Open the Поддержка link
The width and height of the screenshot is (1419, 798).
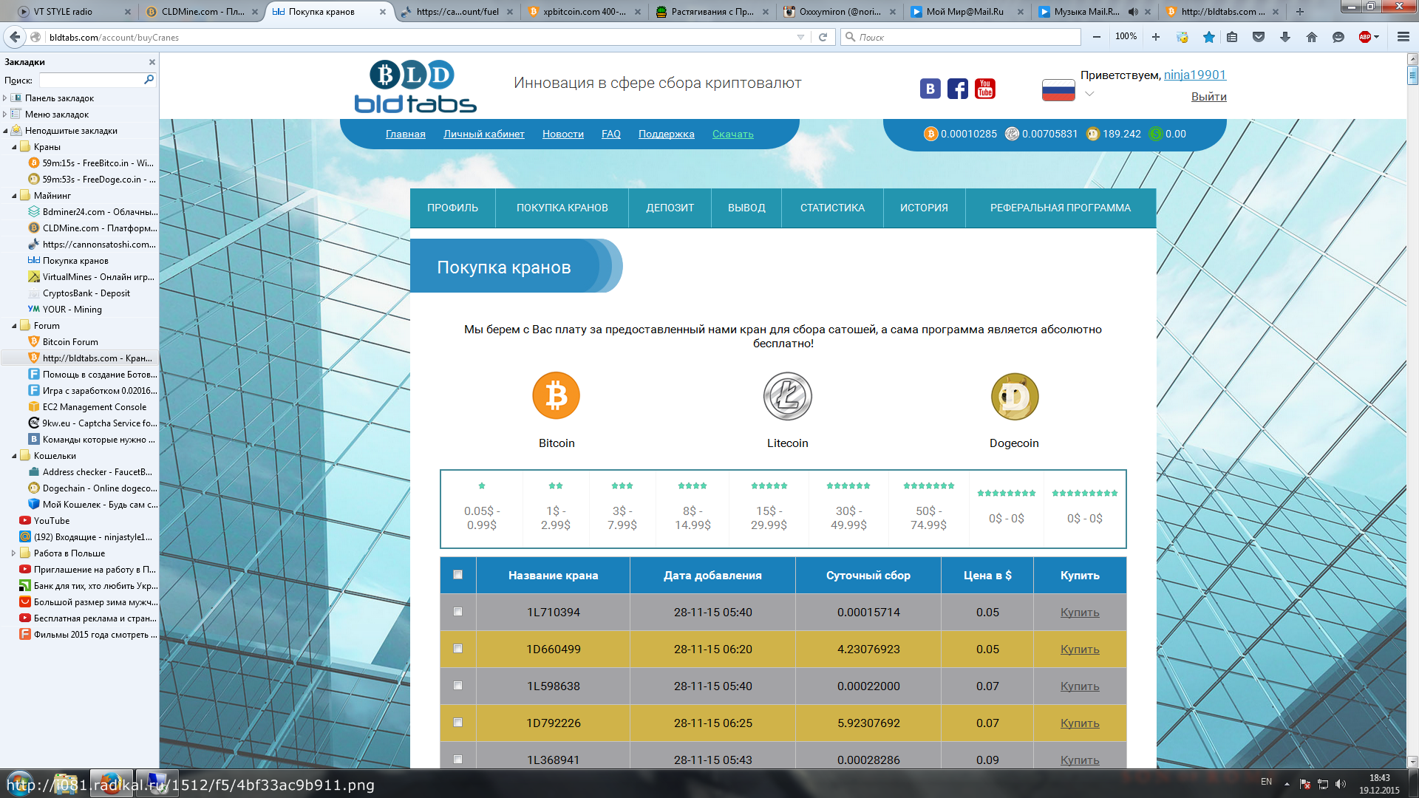click(667, 134)
